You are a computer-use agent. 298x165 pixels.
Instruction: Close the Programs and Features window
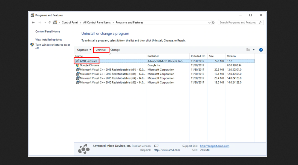[261, 15]
